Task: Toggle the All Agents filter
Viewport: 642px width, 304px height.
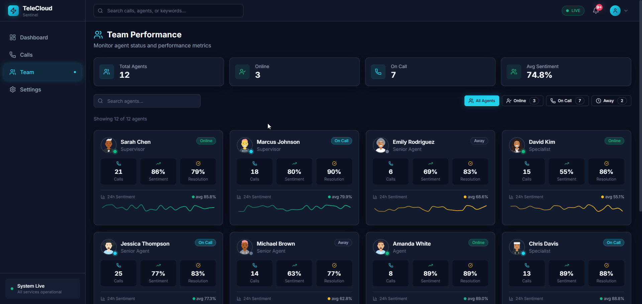Action: click(x=481, y=101)
